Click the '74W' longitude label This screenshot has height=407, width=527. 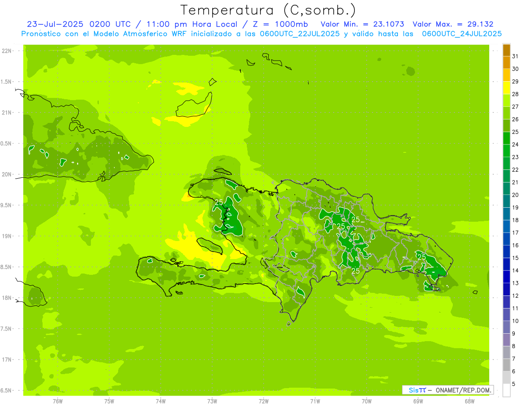161,401
